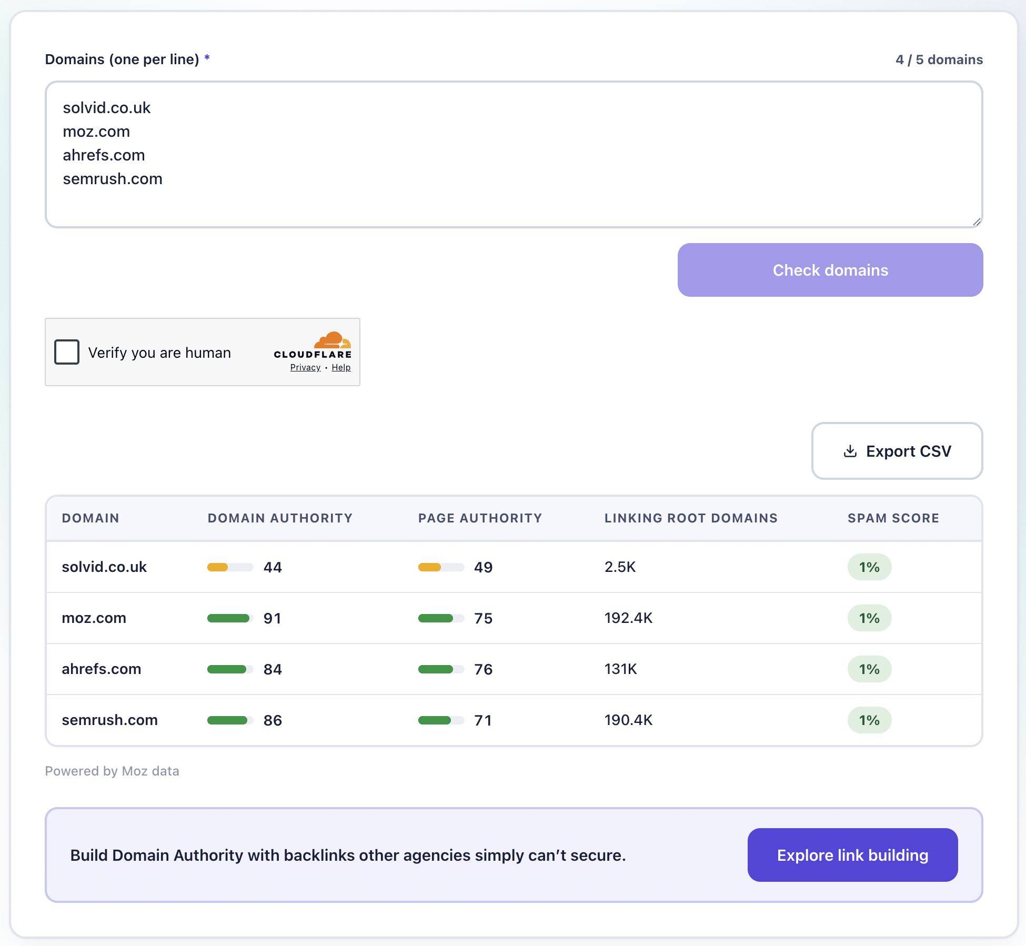Viewport: 1026px width, 946px height.
Task: Click solvid.co.uk 1% spam score badge
Action: pyautogui.click(x=869, y=567)
